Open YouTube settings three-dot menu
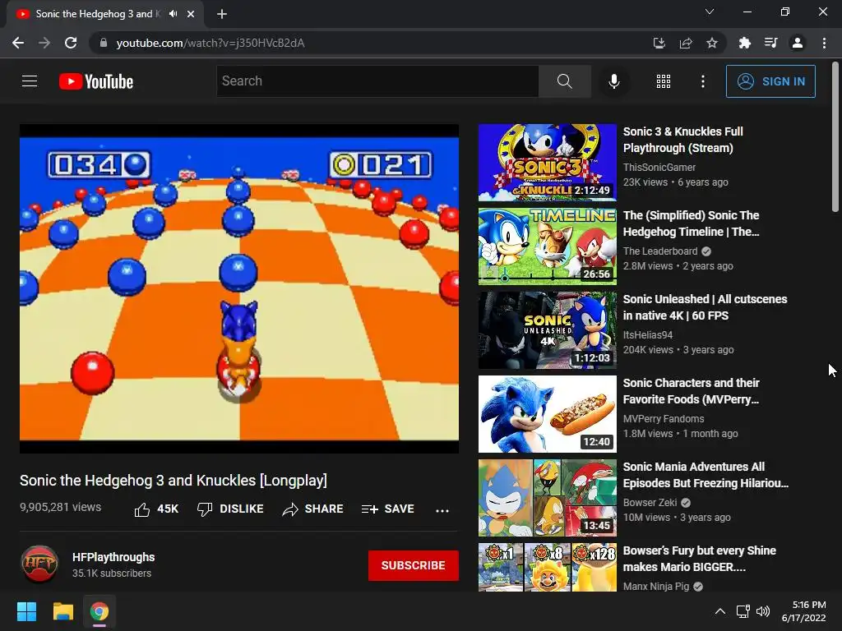Viewport: 842px width, 631px height. [702, 81]
